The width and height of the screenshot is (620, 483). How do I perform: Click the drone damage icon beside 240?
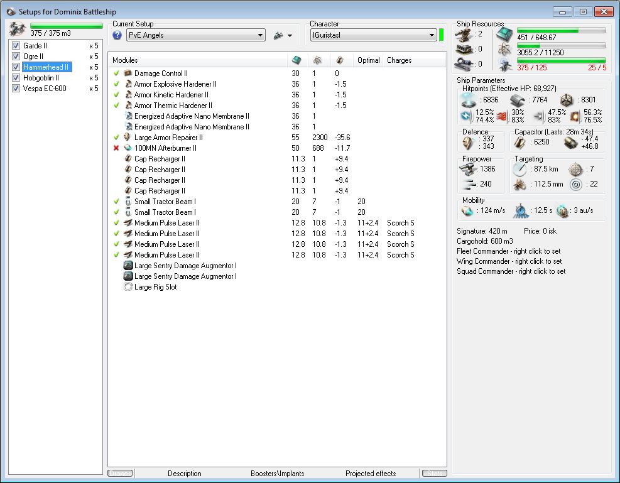(469, 184)
